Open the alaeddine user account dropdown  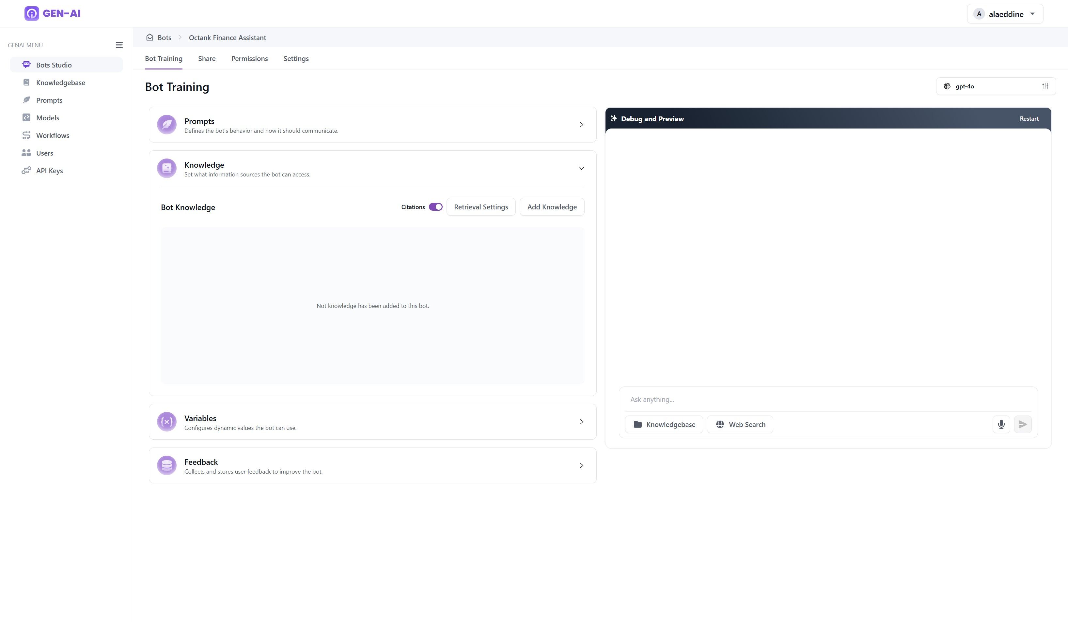pos(1005,14)
